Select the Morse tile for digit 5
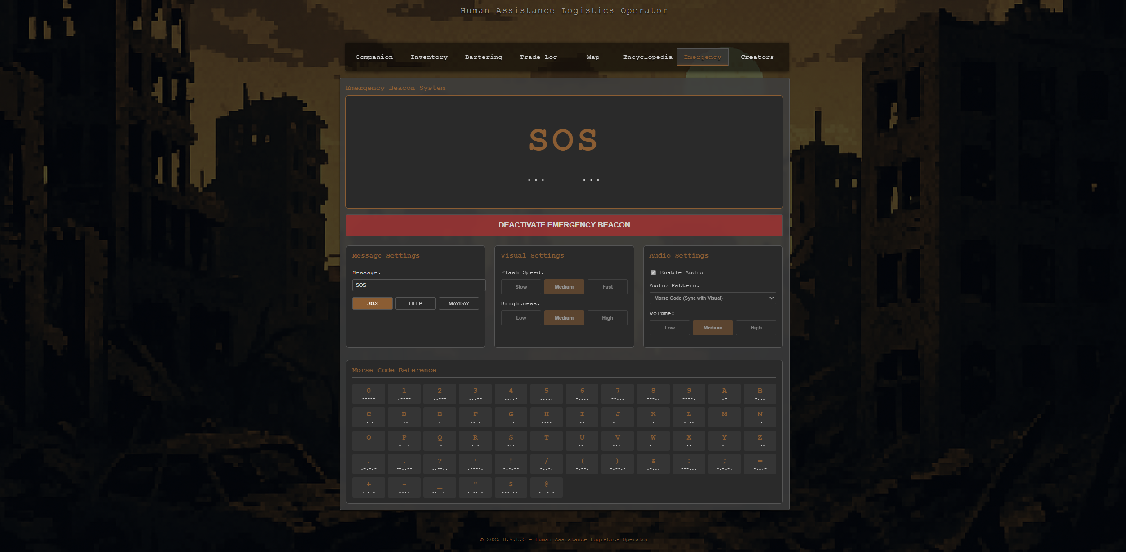 [x=546, y=394]
